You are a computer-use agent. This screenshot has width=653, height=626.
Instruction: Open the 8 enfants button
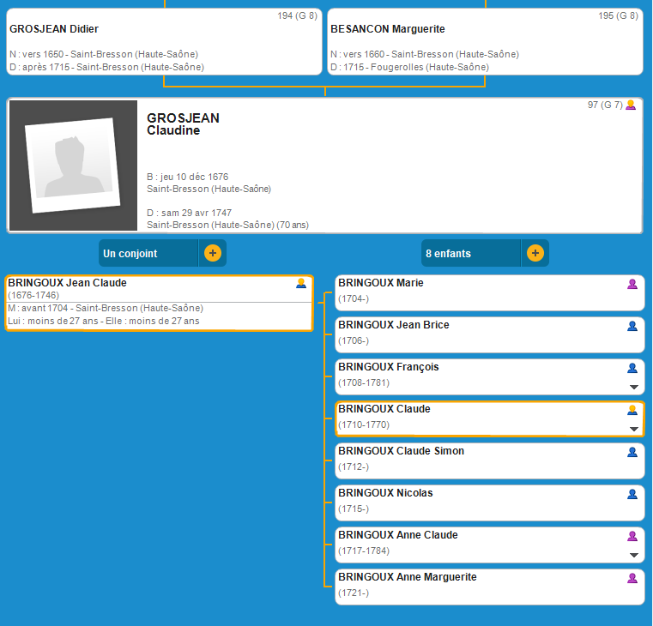click(471, 254)
